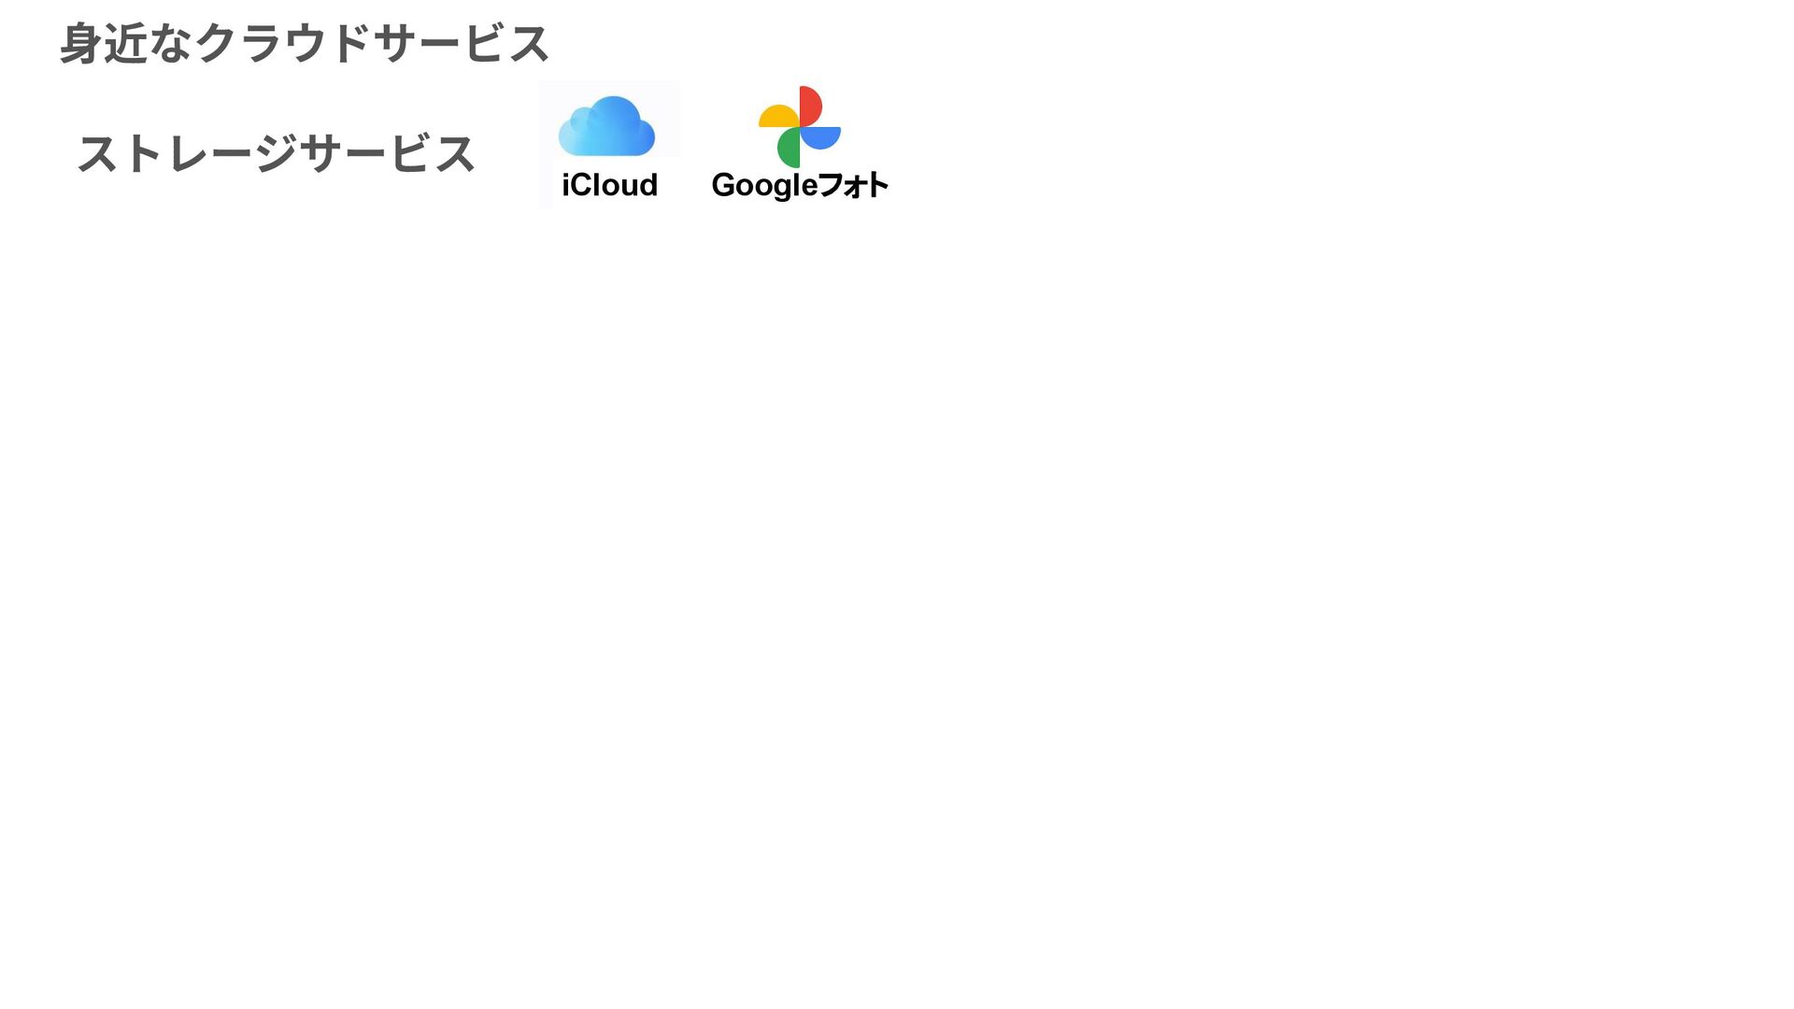Click the Googleフォト text label
The width and height of the screenshot is (1794, 1009).
800,185
